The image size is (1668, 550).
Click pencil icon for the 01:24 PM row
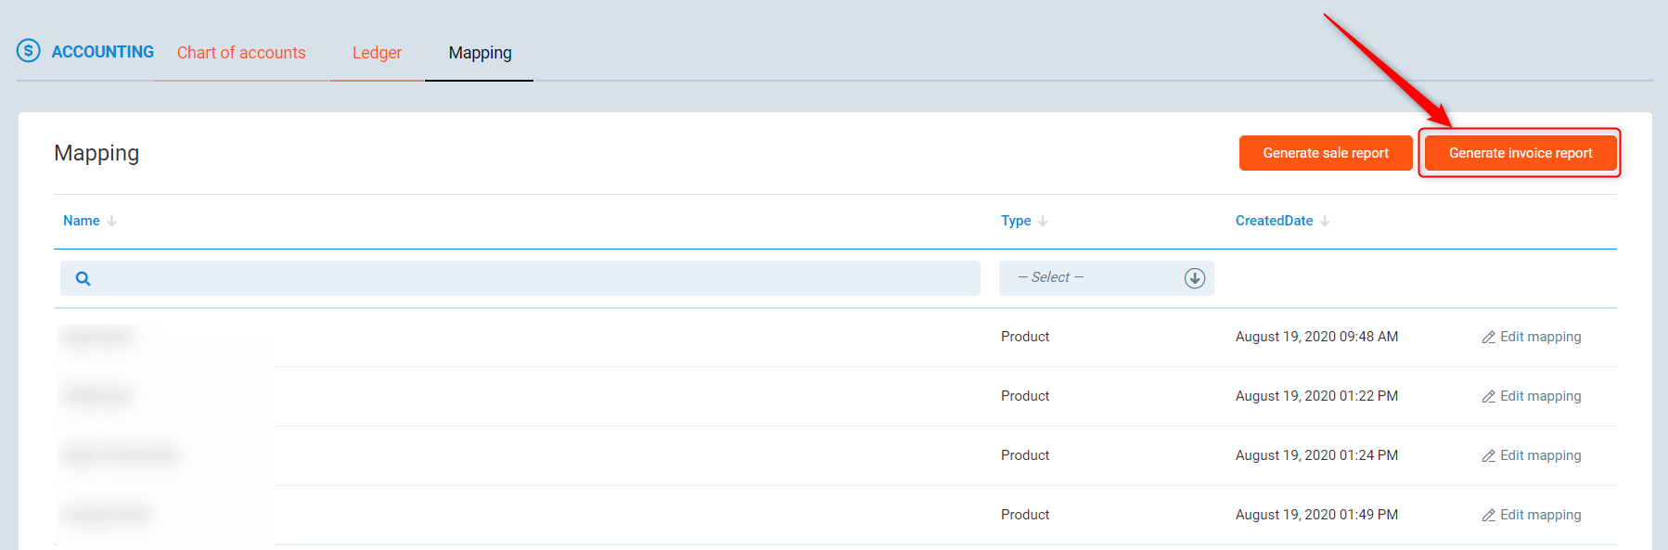[x=1488, y=456]
